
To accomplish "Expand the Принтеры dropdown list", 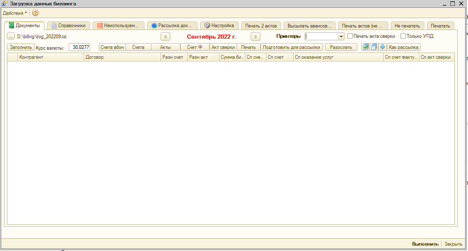I will [341, 37].
